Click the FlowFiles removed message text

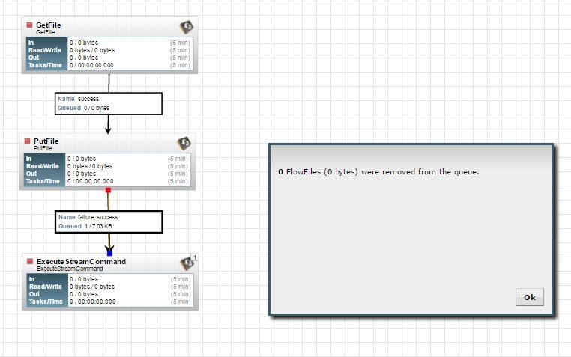pos(378,171)
